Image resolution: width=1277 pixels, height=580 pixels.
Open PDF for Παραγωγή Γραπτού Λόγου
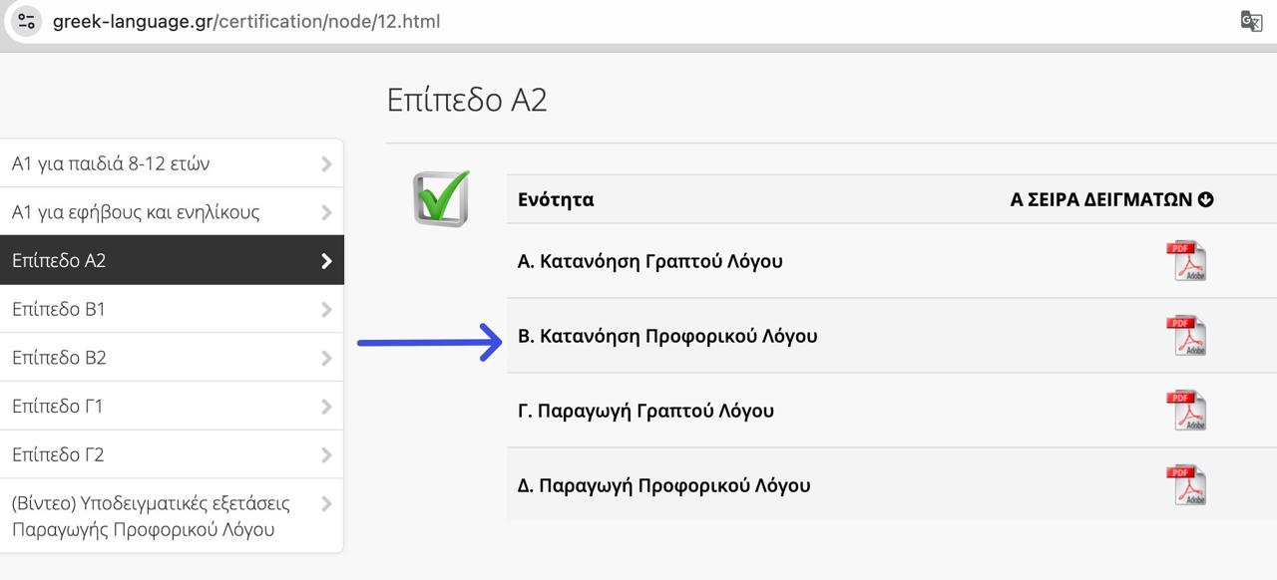pos(1186,411)
